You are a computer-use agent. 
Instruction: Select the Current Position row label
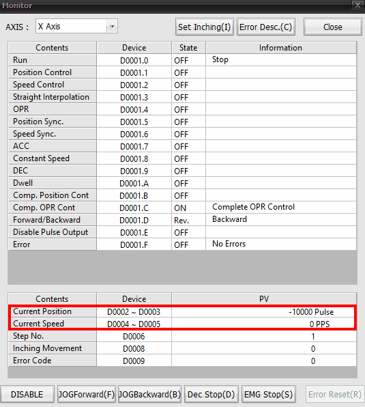point(53,311)
